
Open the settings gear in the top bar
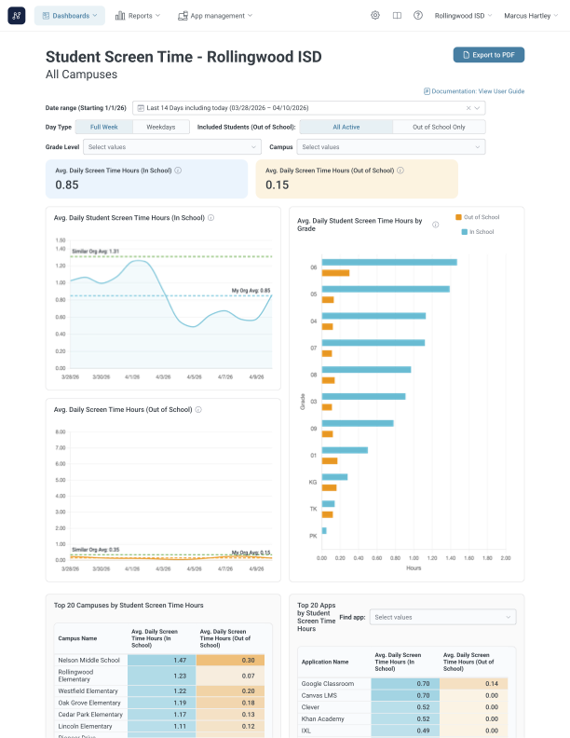pos(375,16)
